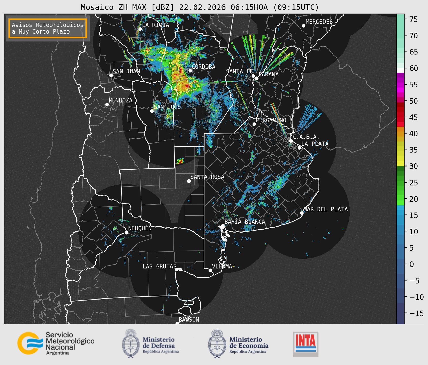428x365 pixels.
Task: Click the CORDOBA city marker dot
Action: click(190, 71)
